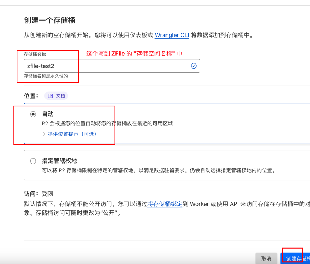
Task: Select the 指定管辖权地 radio button
Action: [33, 161]
